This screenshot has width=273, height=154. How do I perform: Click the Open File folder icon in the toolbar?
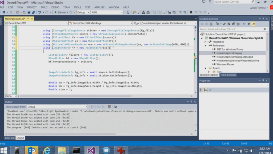point(24,12)
